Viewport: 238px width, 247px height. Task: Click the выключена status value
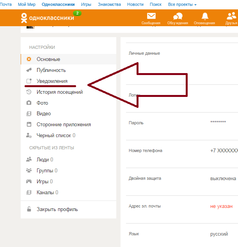[x=223, y=179]
